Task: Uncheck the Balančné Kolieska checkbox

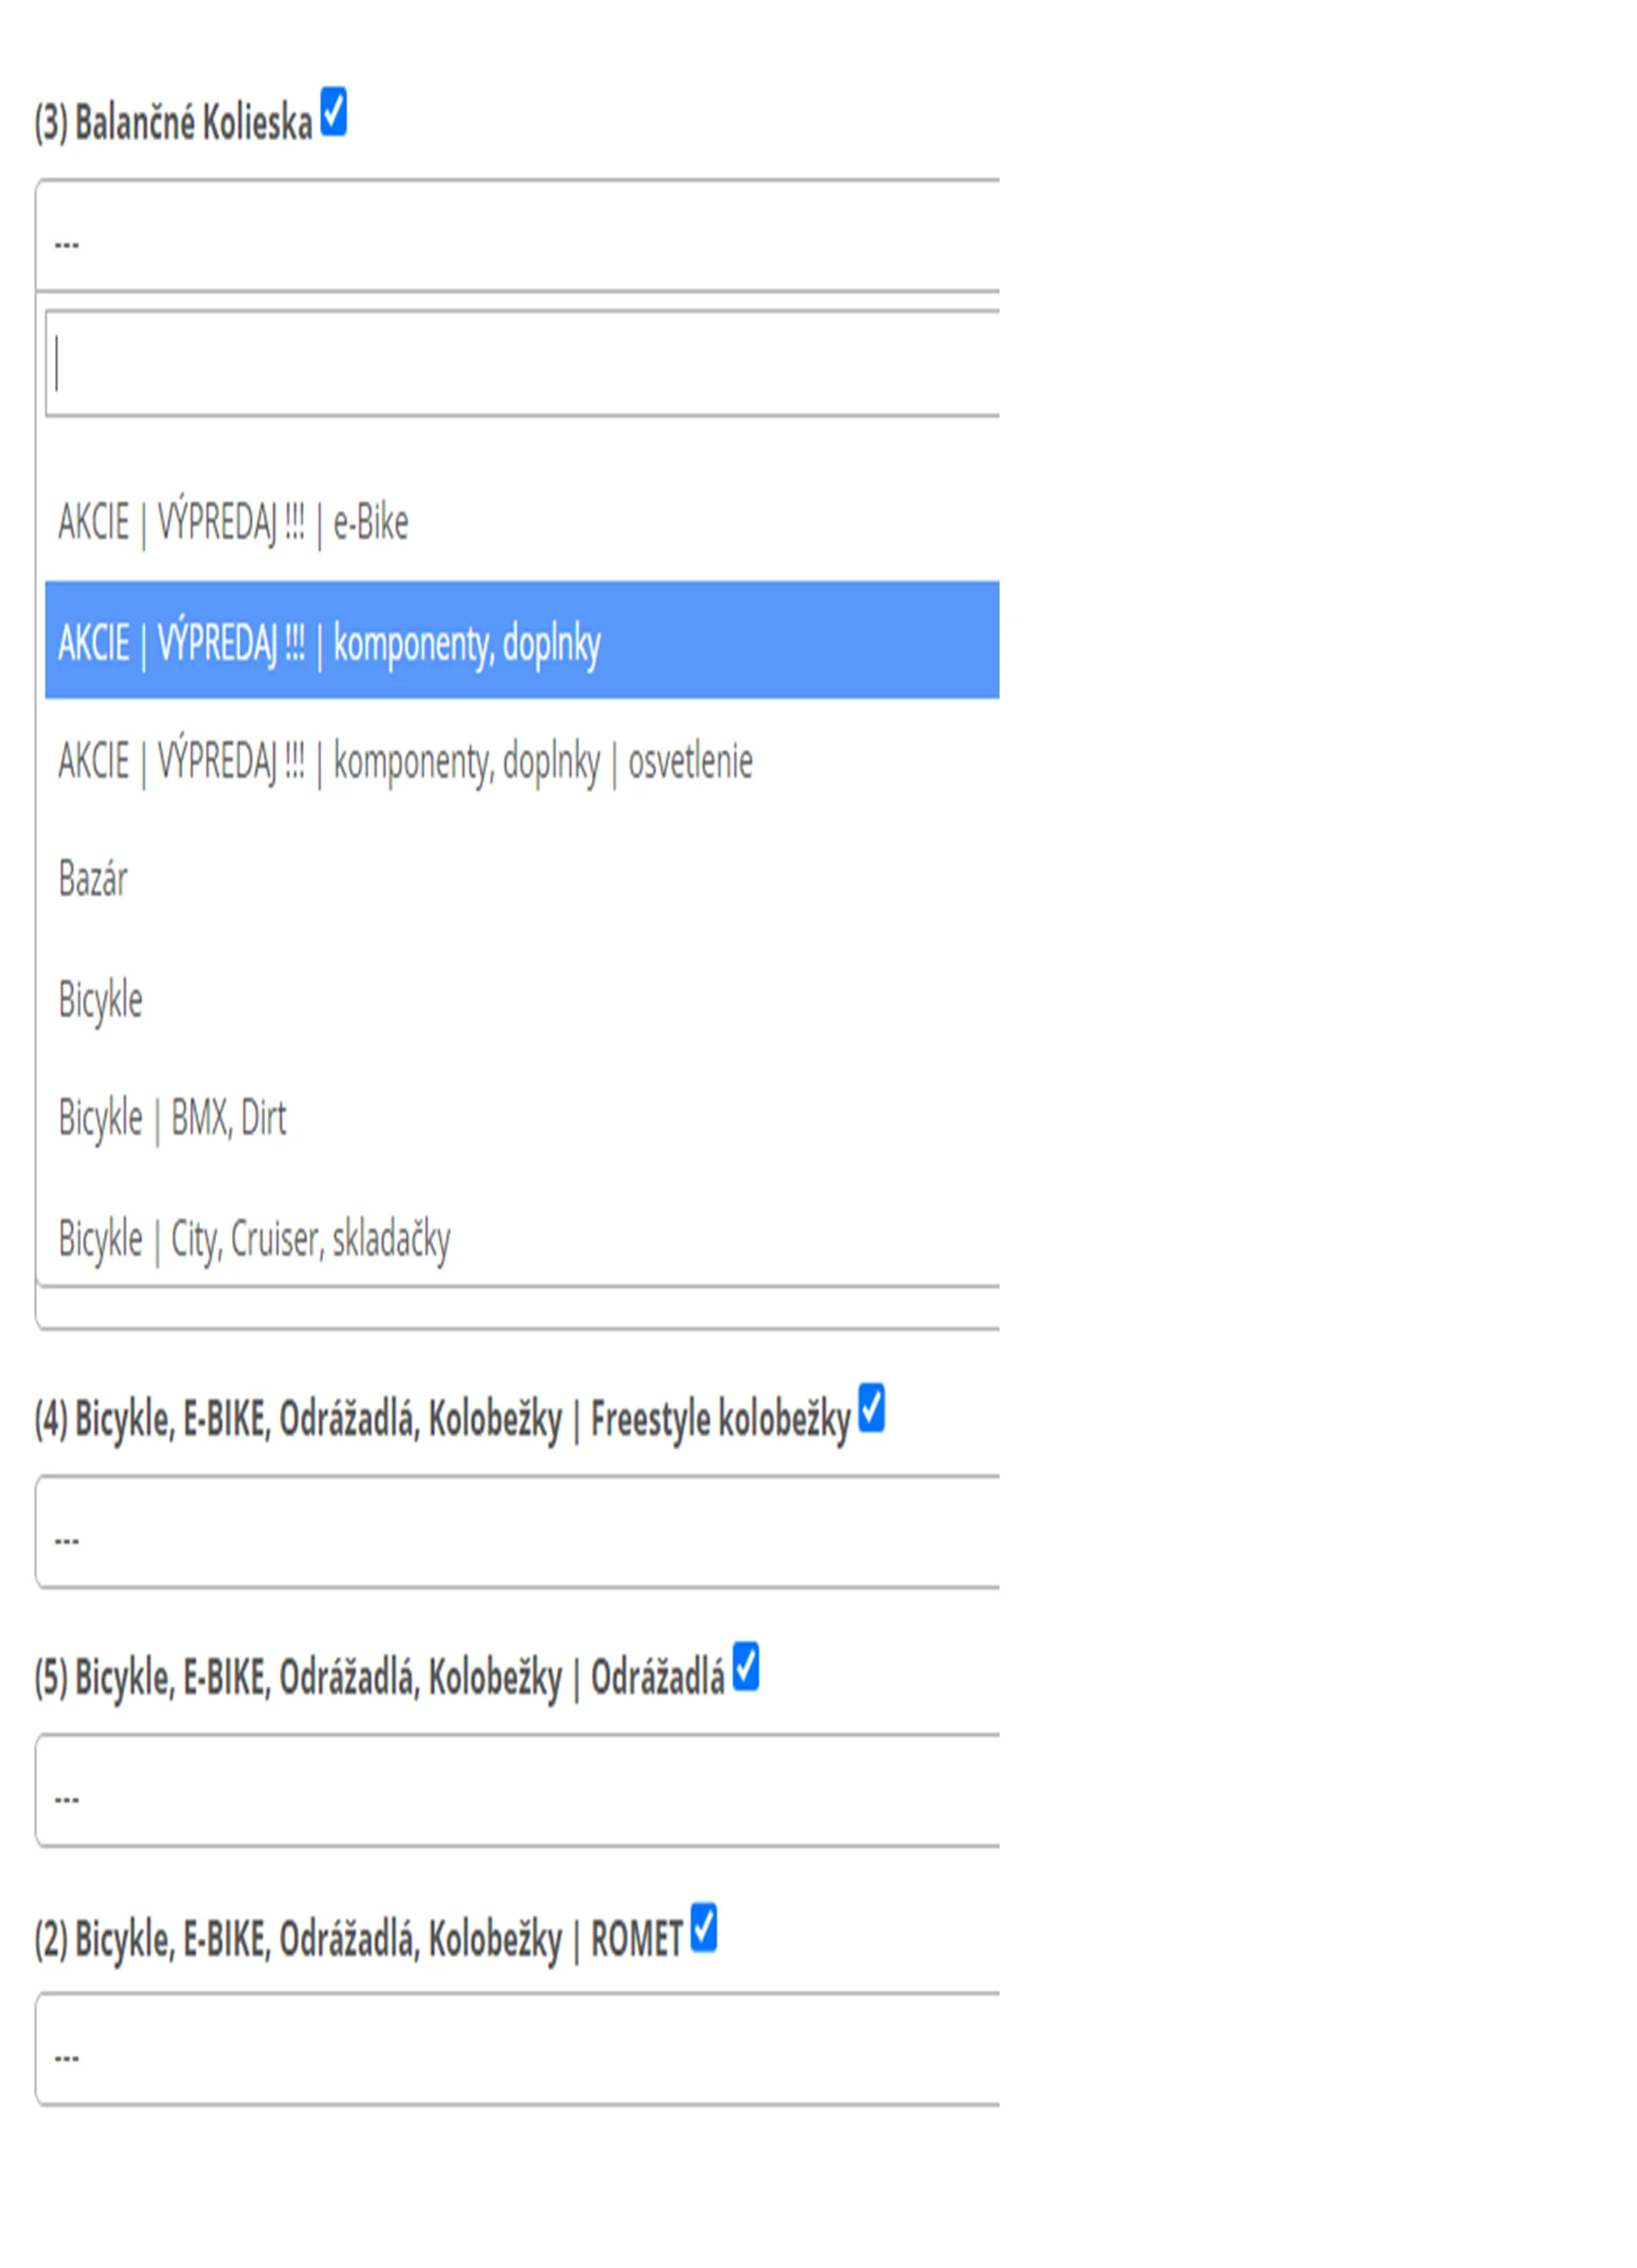Action: (333, 111)
